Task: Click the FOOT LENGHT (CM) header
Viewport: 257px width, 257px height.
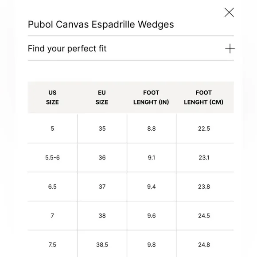Action: coord(204,97)
